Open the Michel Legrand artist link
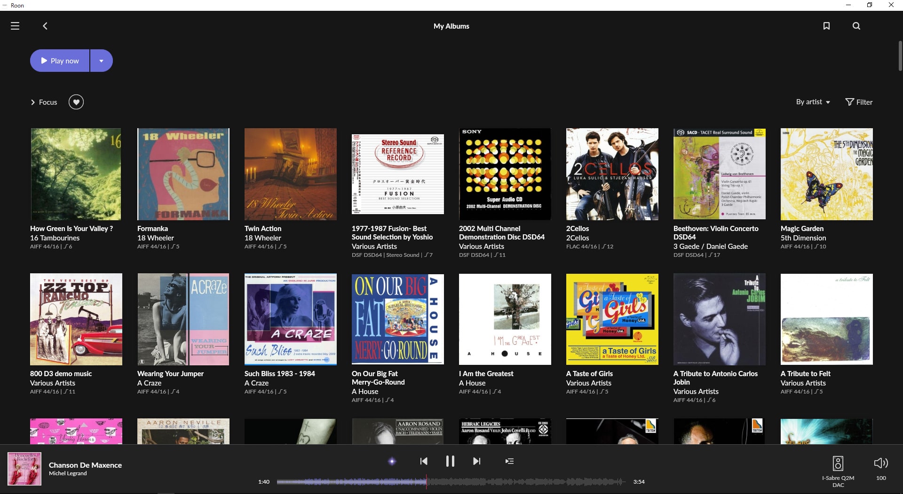Viewport: 903px width, 494px height. coord(68,473)
